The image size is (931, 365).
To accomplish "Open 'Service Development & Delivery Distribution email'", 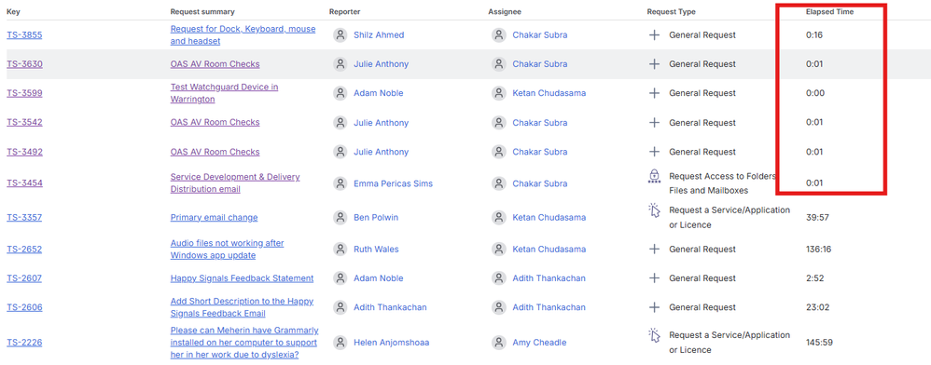I will (235, 183).
